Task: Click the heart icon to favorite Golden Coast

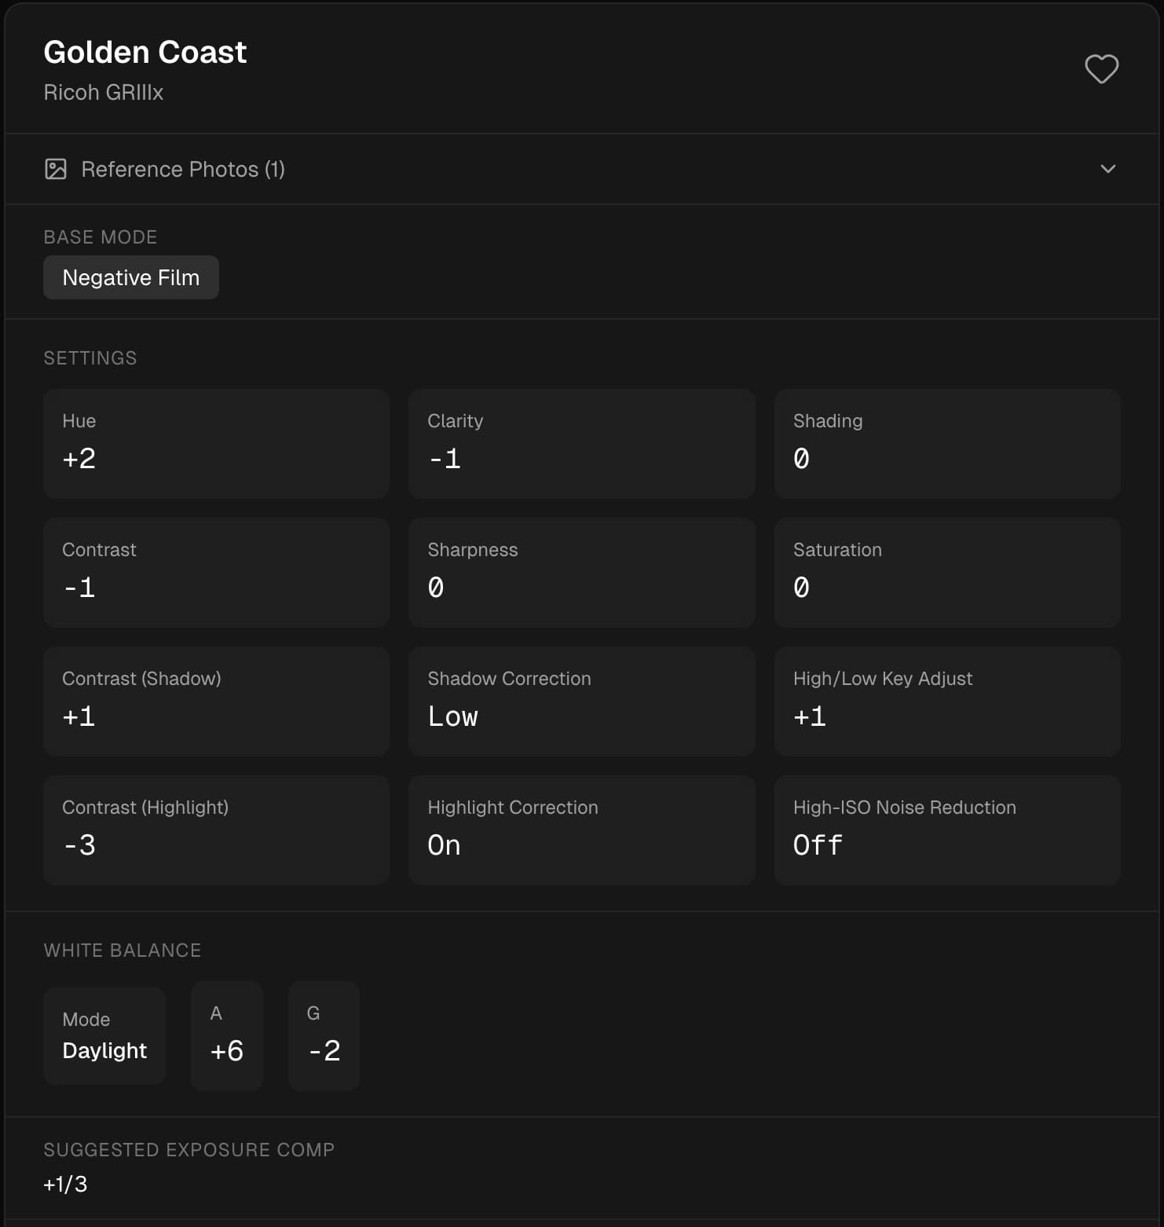Action: [x=1101, y=69]
